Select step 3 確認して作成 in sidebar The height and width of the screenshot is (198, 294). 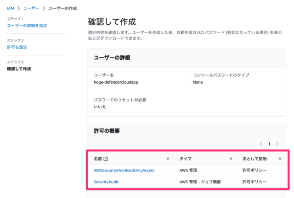point(19,69)
